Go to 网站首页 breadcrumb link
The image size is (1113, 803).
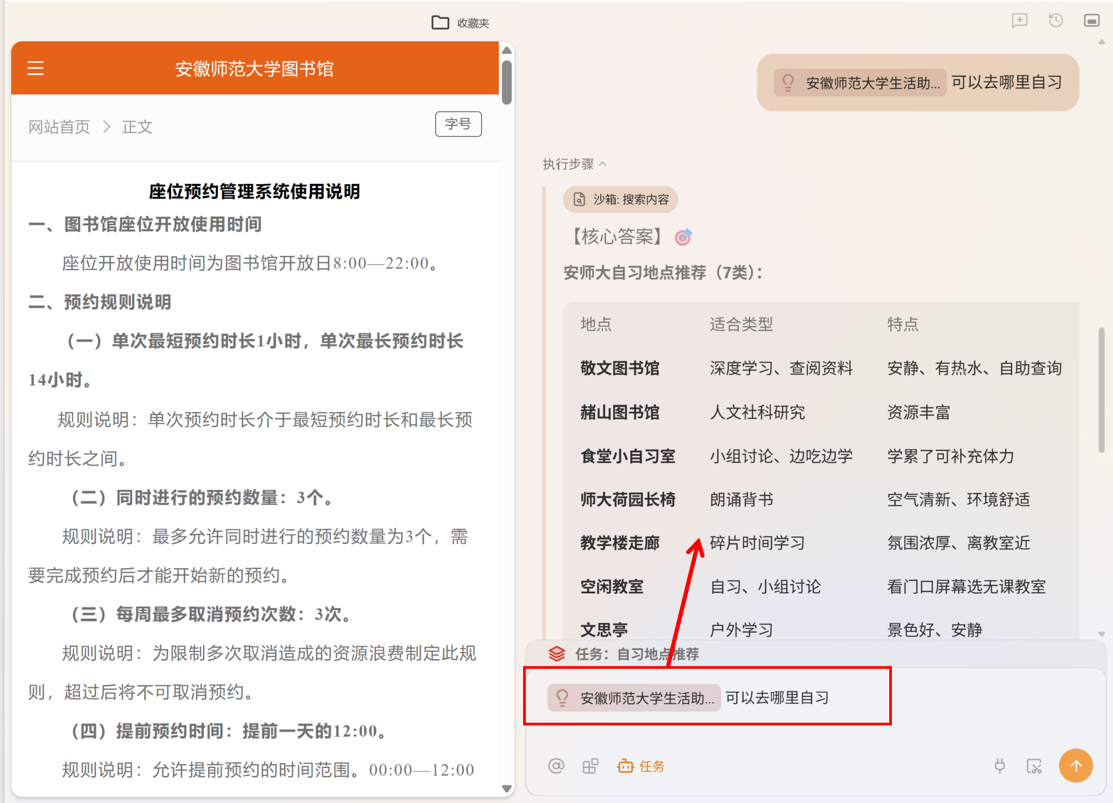(59, 127)
